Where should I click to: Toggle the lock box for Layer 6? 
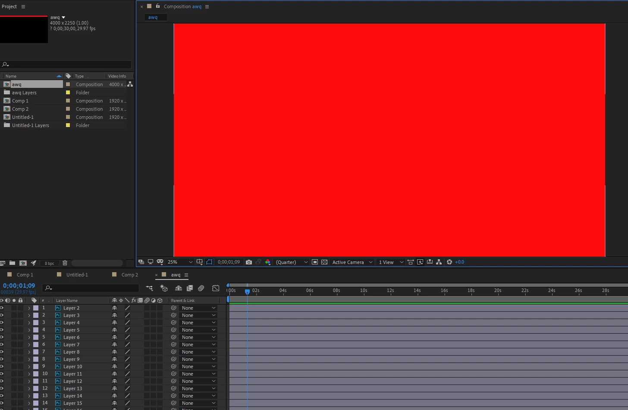point(20,337)
